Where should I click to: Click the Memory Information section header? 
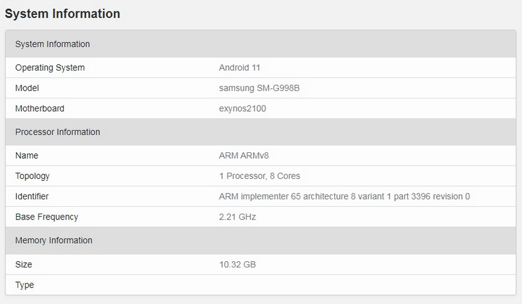click(x=54, y=240)
